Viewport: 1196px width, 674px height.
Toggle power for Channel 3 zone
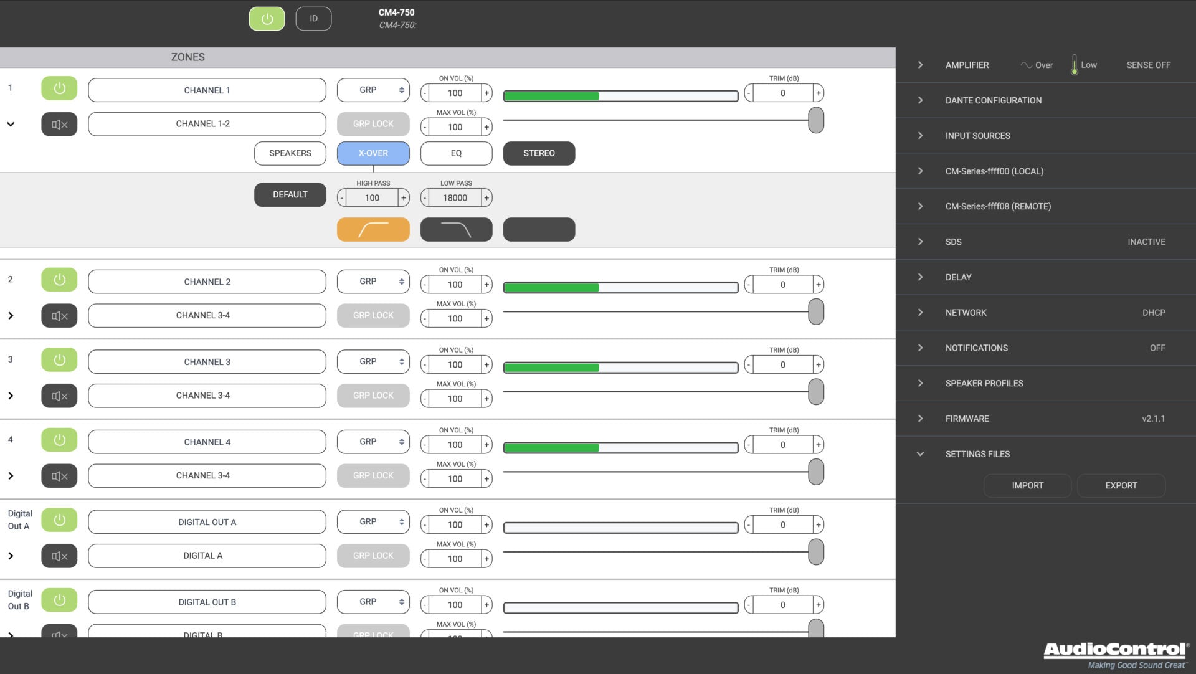tap(59, 360)
